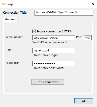The width and height of the screenshot is (97, 107).
Task: Click the Test connection button
Action: point(48,82)
